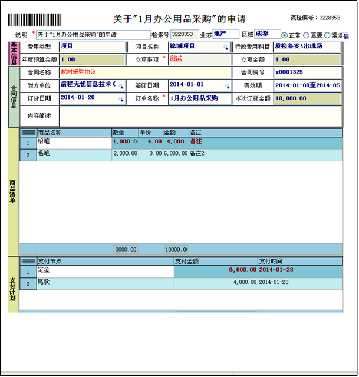The width and height of the screenshot is (359, 377).
Task: Select the 商品清单 section tab
Action: (13, 191)
